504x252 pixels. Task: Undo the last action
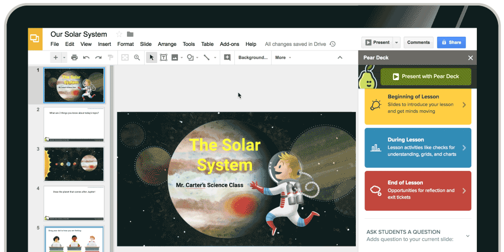(x=86, y=57)
